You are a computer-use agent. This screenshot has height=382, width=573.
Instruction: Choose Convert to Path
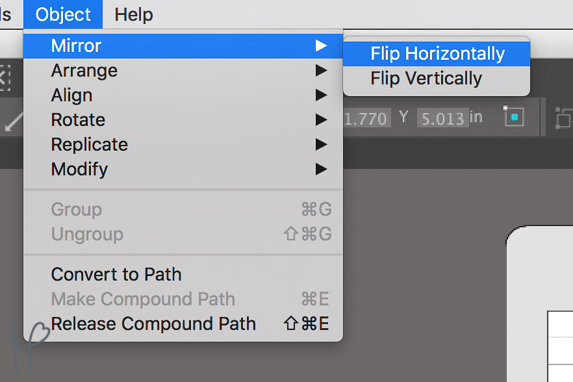point(183,274)
